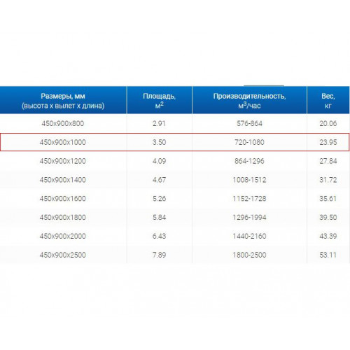Click the capacity value 1152-1728
The width and height of the screenshot is (350, 350).
click(249, 199)
